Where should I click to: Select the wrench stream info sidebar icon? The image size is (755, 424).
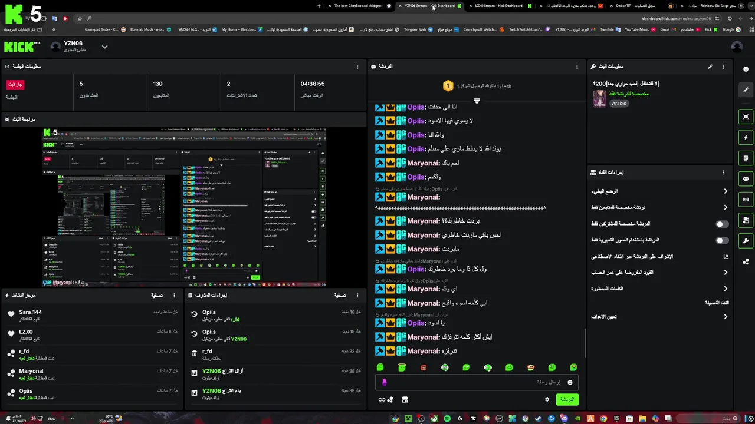point(746,241)
